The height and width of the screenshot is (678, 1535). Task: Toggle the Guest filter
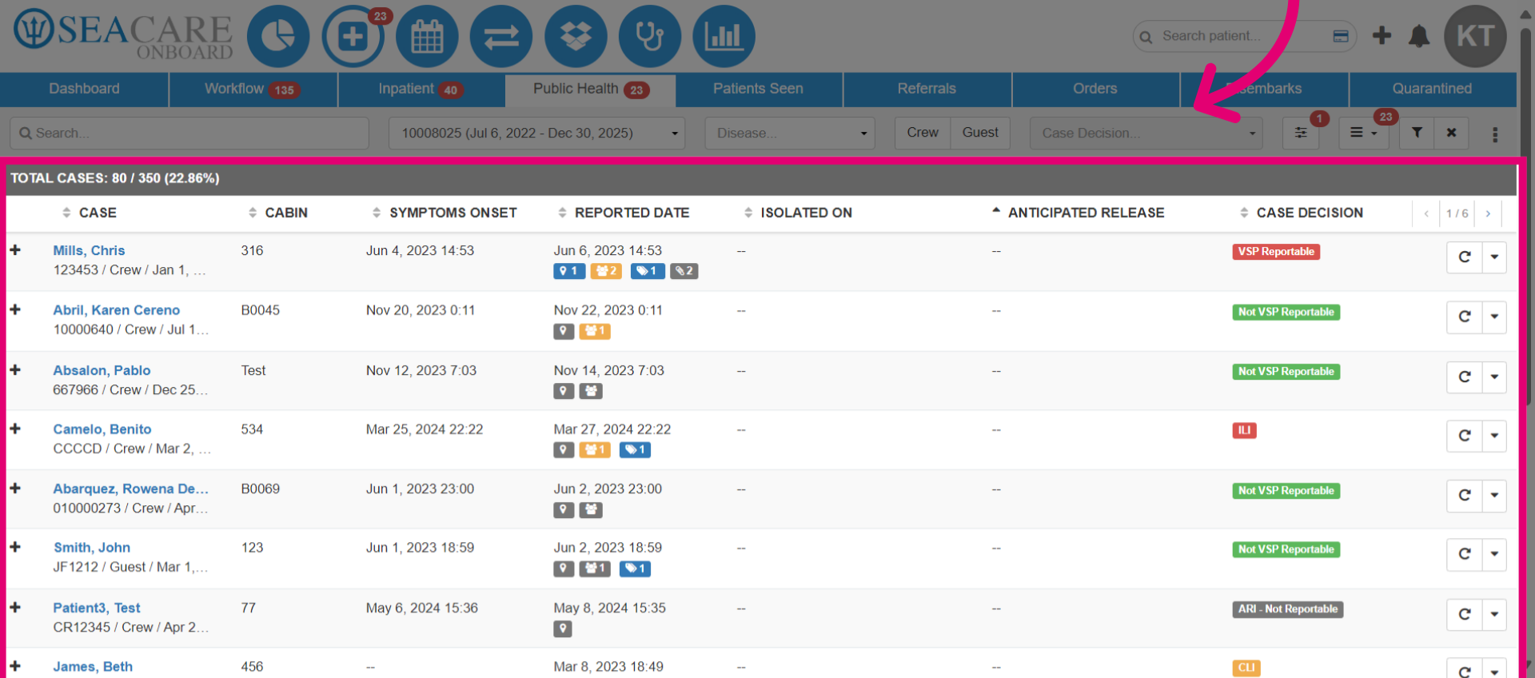[x=980, y=133]
